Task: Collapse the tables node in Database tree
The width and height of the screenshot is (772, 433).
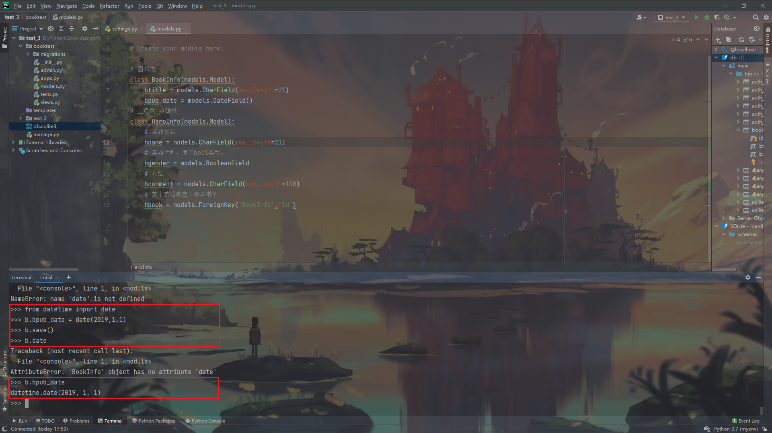Action: 731,74
